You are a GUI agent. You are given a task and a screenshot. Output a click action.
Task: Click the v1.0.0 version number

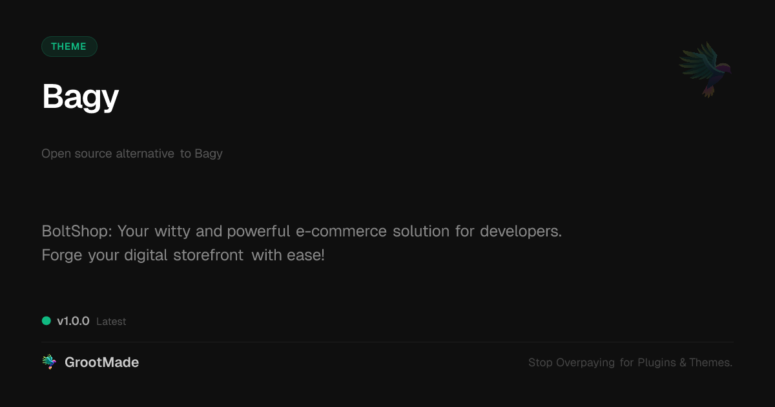[x=73, y=321]
